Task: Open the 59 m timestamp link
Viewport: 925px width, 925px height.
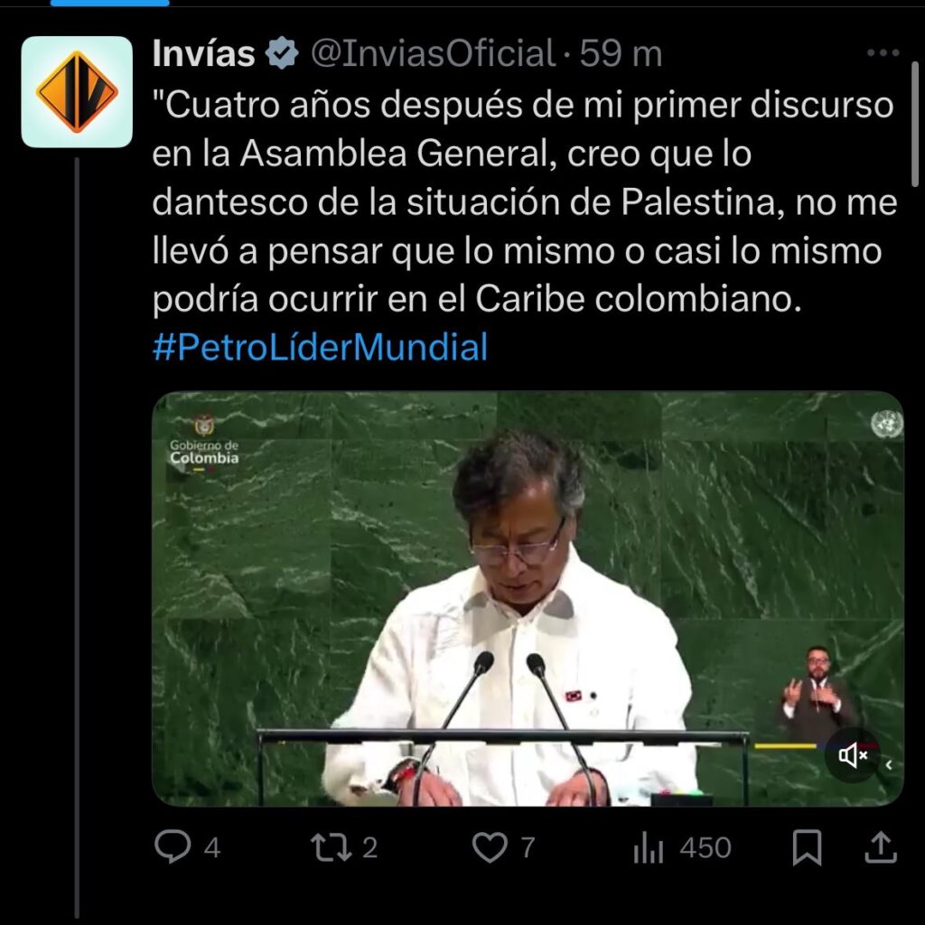Action: [621, 53]
